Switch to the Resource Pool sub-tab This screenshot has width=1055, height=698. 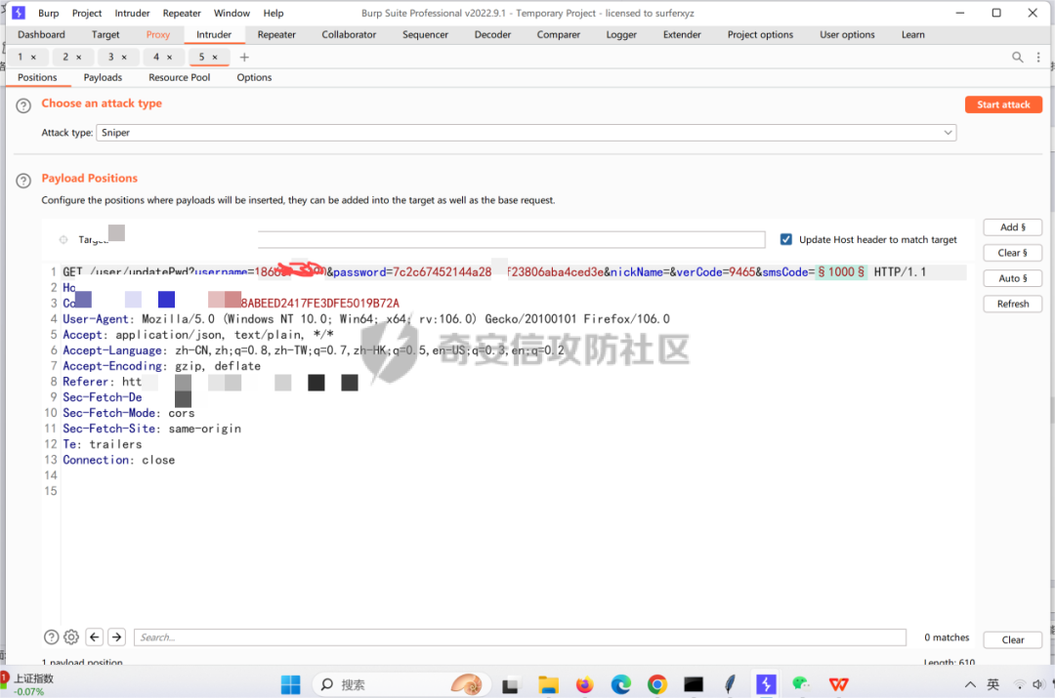point(179,77)
